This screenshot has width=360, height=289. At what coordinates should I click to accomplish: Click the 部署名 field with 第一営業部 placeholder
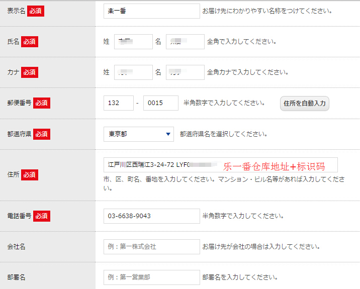pyautogui.click(x=151, y=277)
